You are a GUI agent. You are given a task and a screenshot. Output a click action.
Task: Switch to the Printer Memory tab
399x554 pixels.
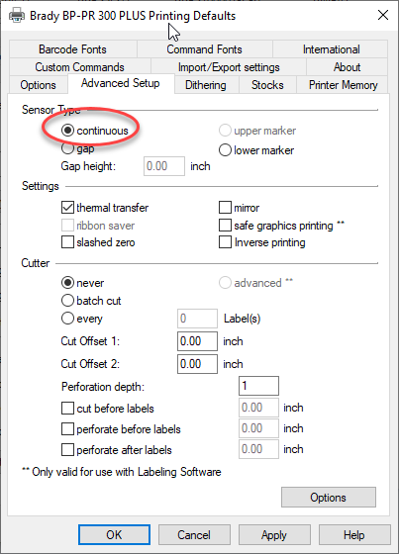pyautogui.click(x=343, y=85)
